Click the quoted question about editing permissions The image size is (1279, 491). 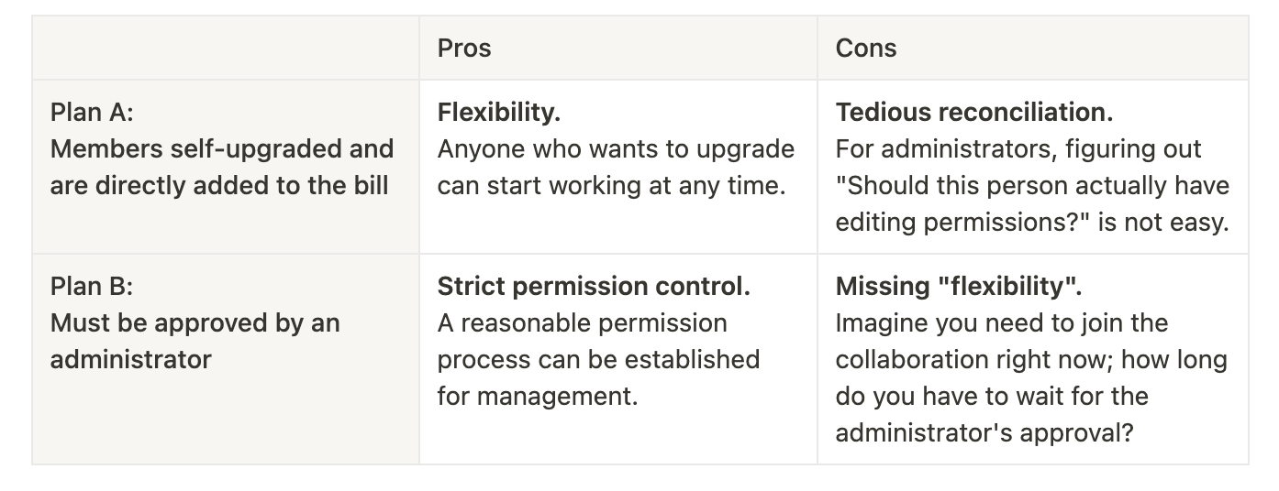pyautogui.click(x=1032, y=204)
